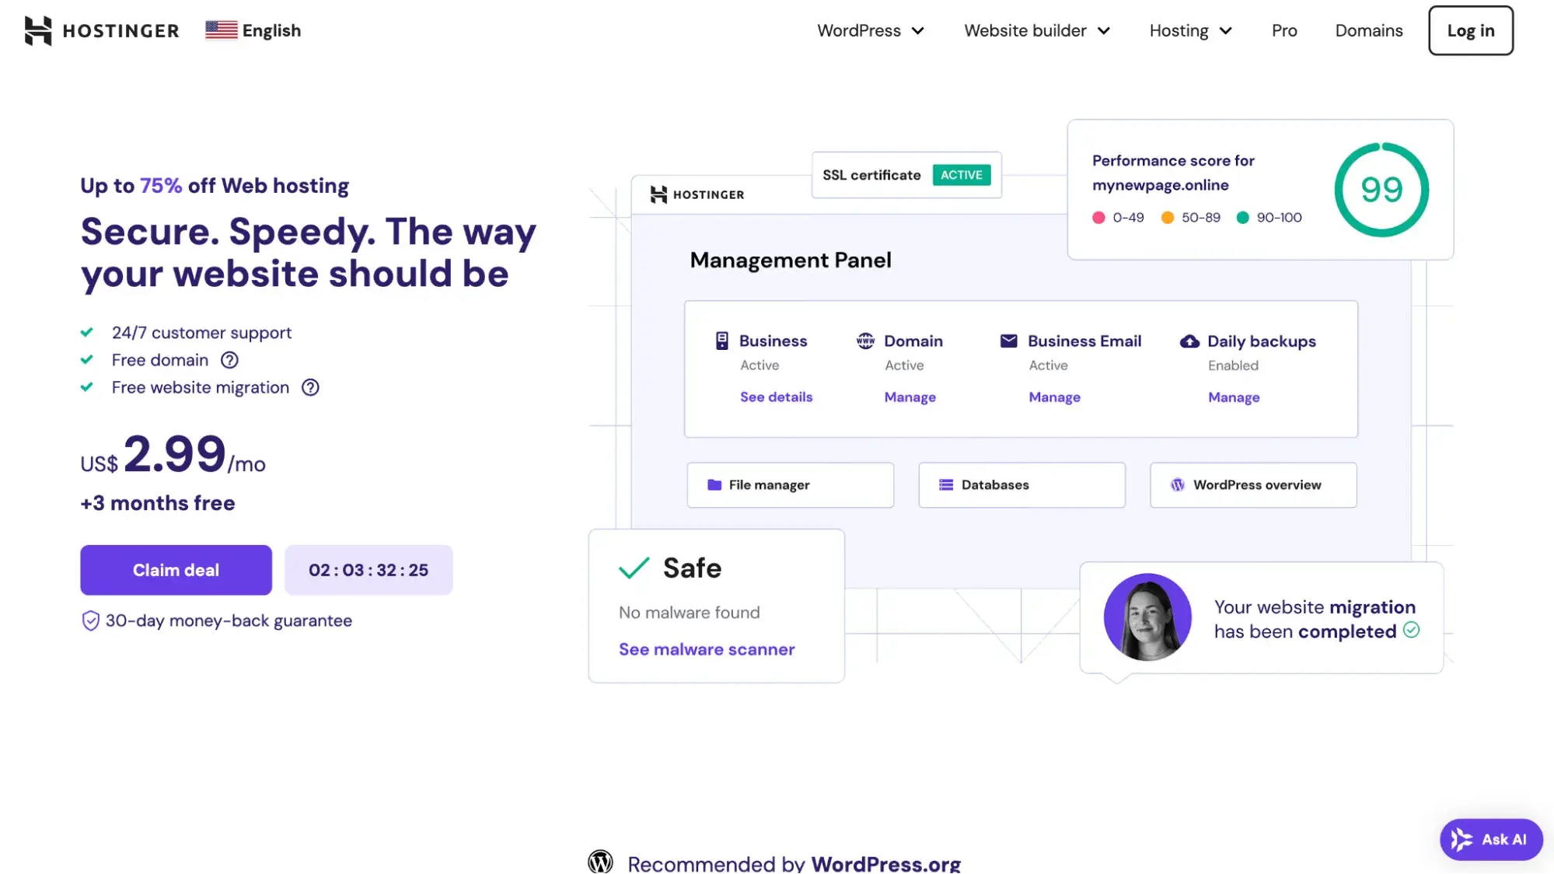Click the Domain globe icon

pos(864,341)
